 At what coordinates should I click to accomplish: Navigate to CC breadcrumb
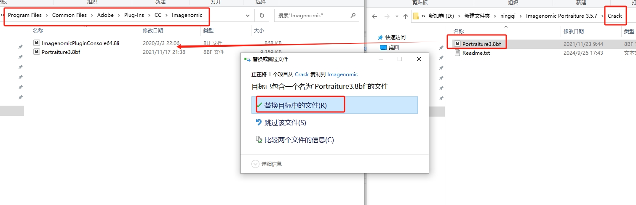click(158, 15)
